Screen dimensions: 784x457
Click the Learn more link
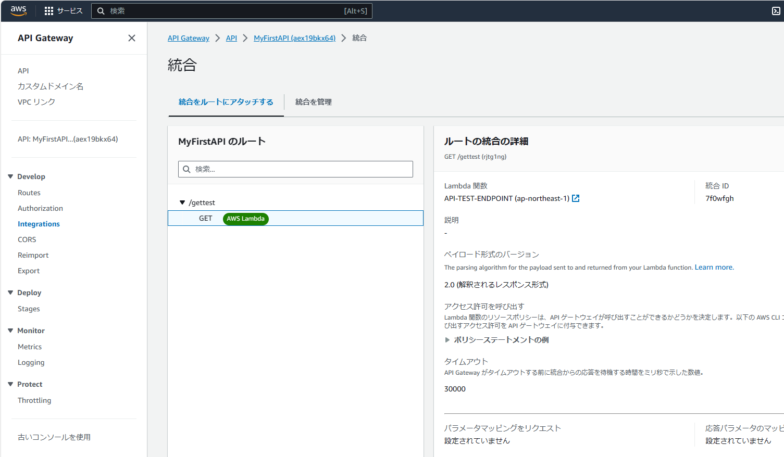(713, 267)
